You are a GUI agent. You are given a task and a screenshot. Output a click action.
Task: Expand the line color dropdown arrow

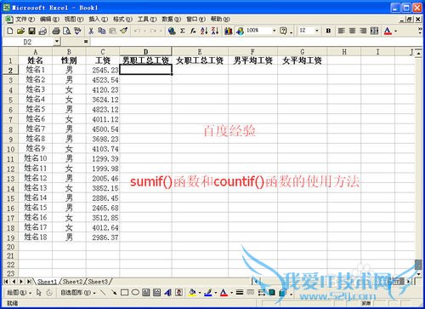(x=216, y=293)
